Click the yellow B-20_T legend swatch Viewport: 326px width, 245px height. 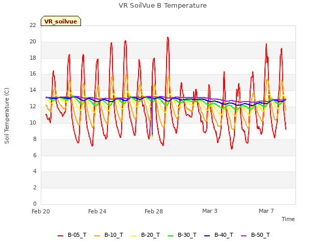pyautogui.click(x=133, y=236)
